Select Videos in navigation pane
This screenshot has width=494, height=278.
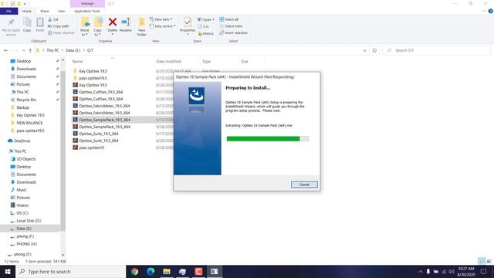[x=22, y=205]
